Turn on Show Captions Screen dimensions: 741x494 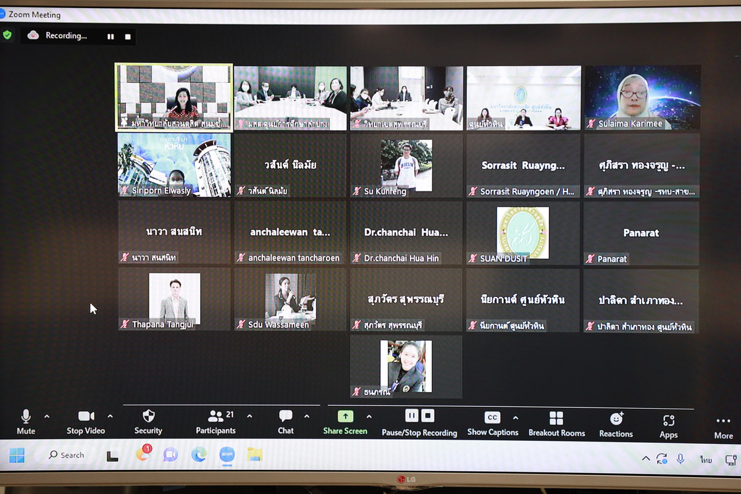(x=492, y=424)
